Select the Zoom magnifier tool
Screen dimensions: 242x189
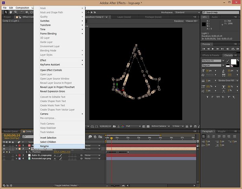pos(16,12)
